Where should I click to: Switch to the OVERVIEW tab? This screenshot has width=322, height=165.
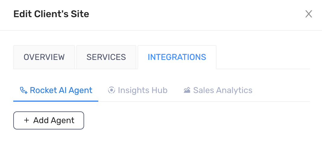(x=44, y=57)
